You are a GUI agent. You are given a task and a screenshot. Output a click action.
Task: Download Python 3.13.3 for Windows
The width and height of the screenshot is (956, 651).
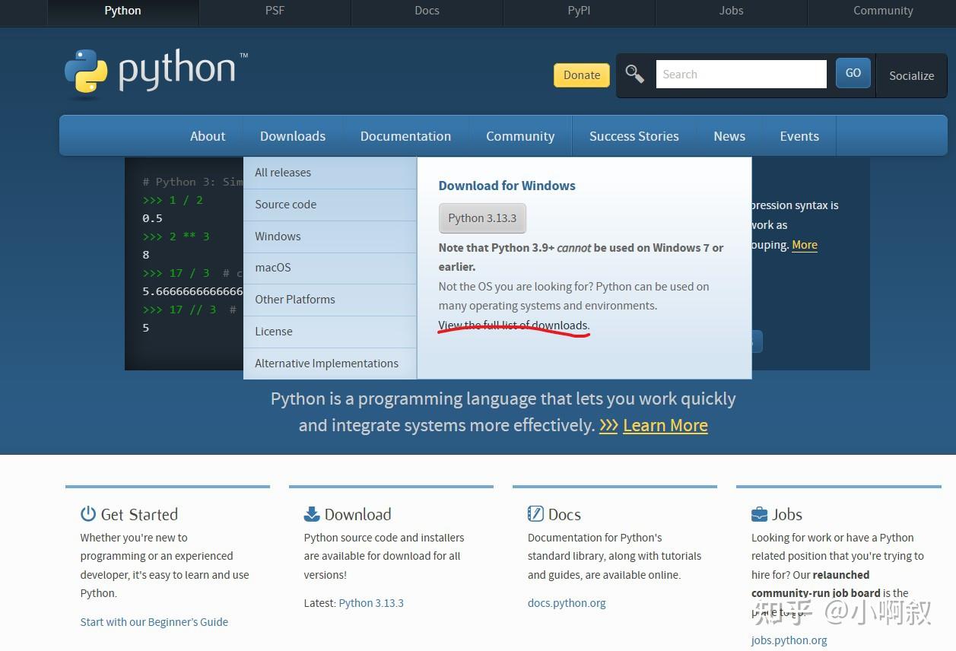coord(482,218)
